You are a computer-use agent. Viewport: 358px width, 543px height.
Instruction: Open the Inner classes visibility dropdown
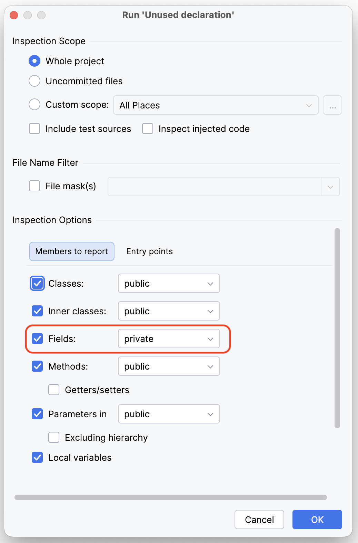coord(169,311)
